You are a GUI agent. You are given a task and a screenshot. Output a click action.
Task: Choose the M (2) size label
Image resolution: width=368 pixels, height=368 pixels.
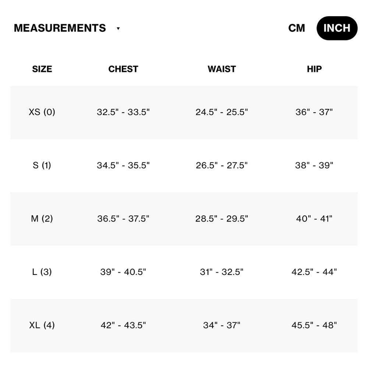(x=42, y=219)
